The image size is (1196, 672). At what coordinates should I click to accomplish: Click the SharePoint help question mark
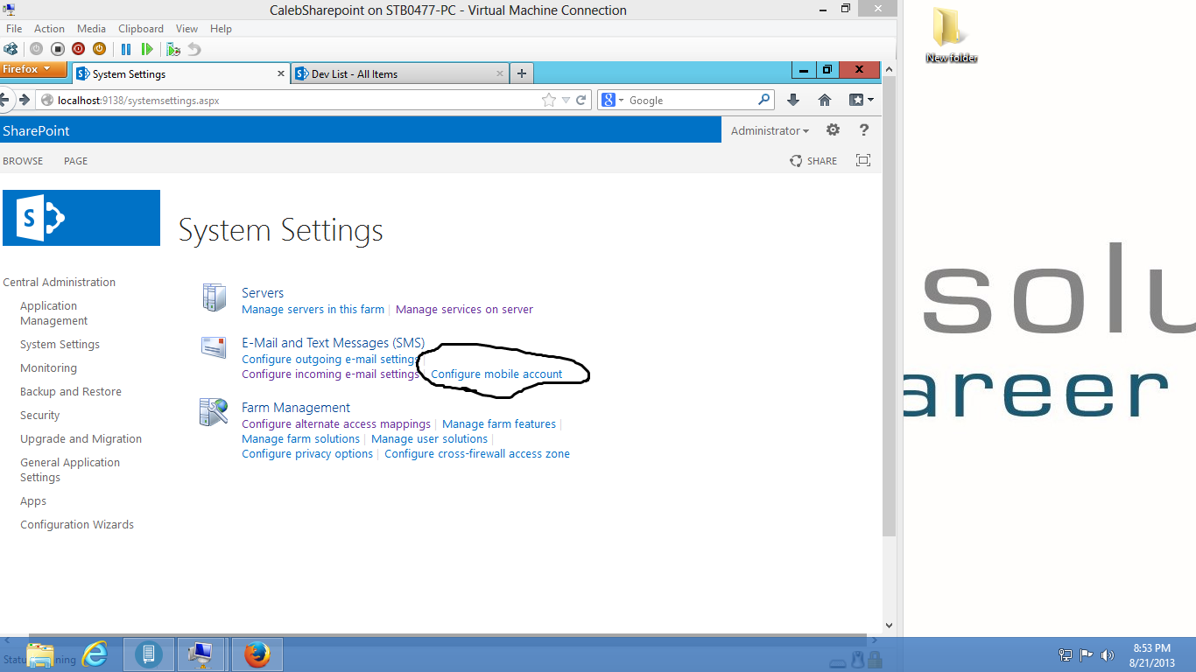pyautogui.click(x=864, y=130)
